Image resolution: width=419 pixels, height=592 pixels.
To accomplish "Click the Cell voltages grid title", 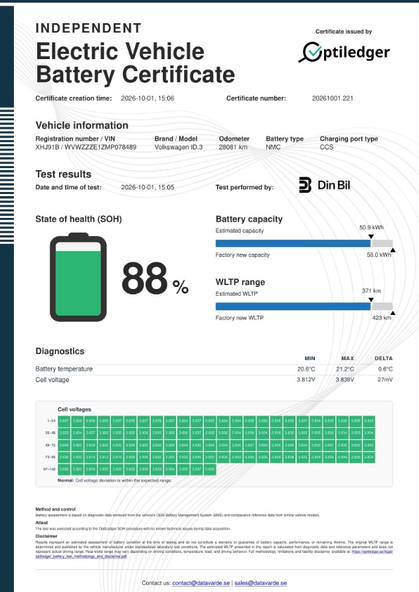I will pos(74,409).
